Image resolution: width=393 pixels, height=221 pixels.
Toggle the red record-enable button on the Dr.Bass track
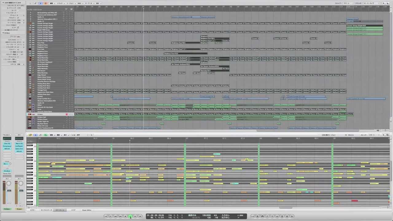[67, 114]
